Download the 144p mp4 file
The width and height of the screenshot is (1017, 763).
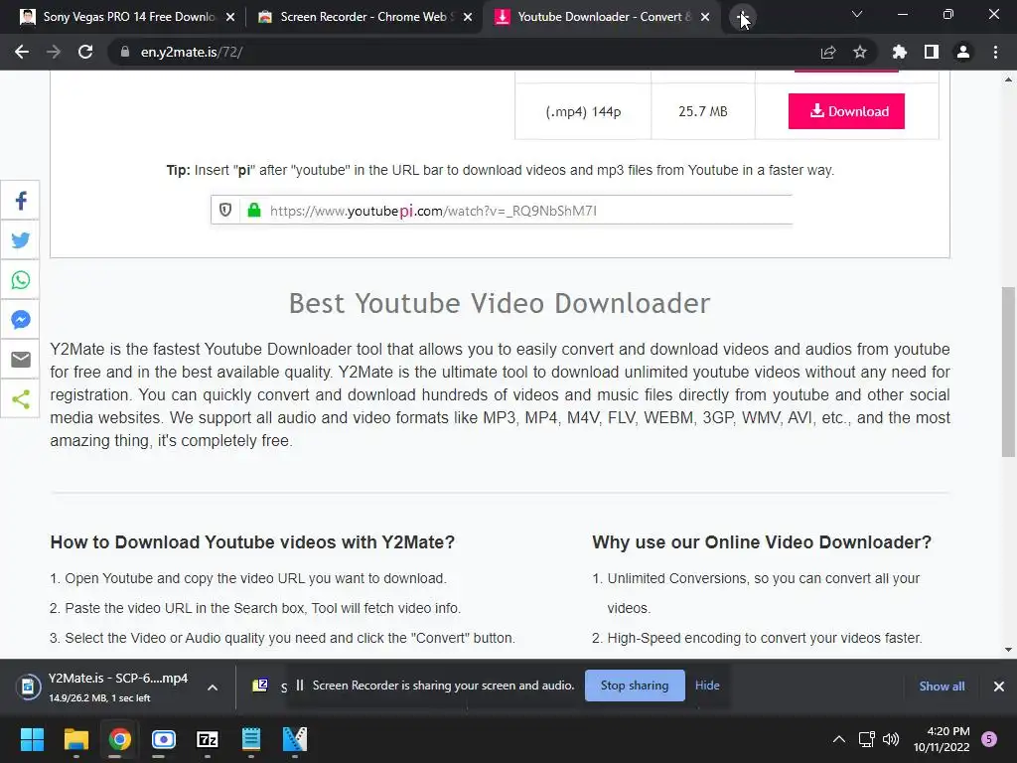(x=846, y=111)
